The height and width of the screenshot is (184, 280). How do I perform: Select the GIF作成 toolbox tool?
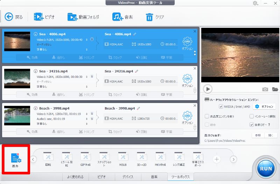[x=85, y=159]
